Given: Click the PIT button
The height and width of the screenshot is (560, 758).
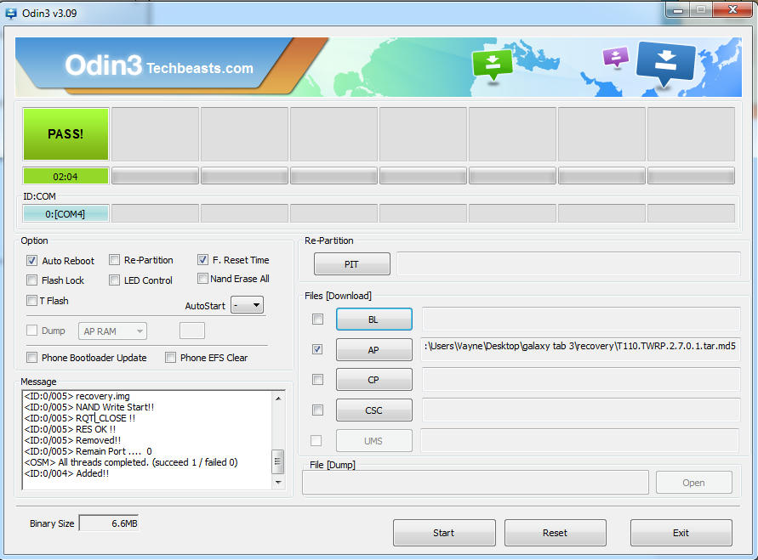Looking at the screenshot, I should coord(352,264).
